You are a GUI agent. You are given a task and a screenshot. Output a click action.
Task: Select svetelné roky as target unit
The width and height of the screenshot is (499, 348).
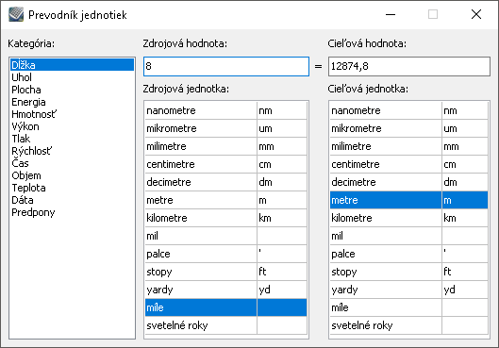click(409, 325)
